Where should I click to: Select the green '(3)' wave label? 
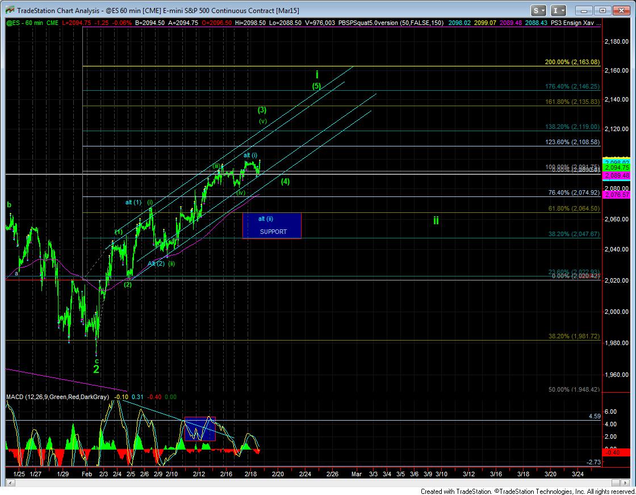[x=262, y=110]
